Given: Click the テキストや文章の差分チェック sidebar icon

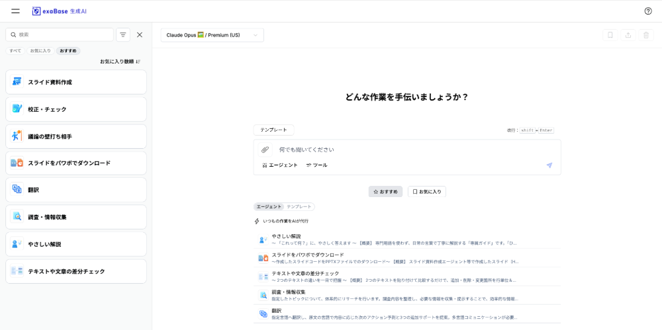Looking at the screenshot, I should (17, 271).
